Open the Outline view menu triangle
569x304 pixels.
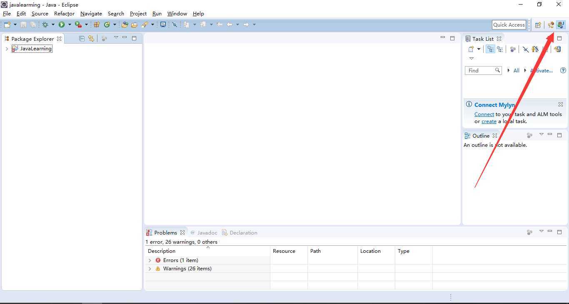(x=542, y=134)
